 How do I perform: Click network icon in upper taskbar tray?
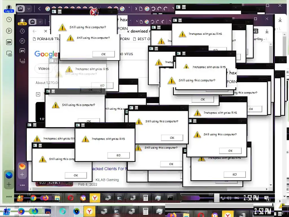223,198
